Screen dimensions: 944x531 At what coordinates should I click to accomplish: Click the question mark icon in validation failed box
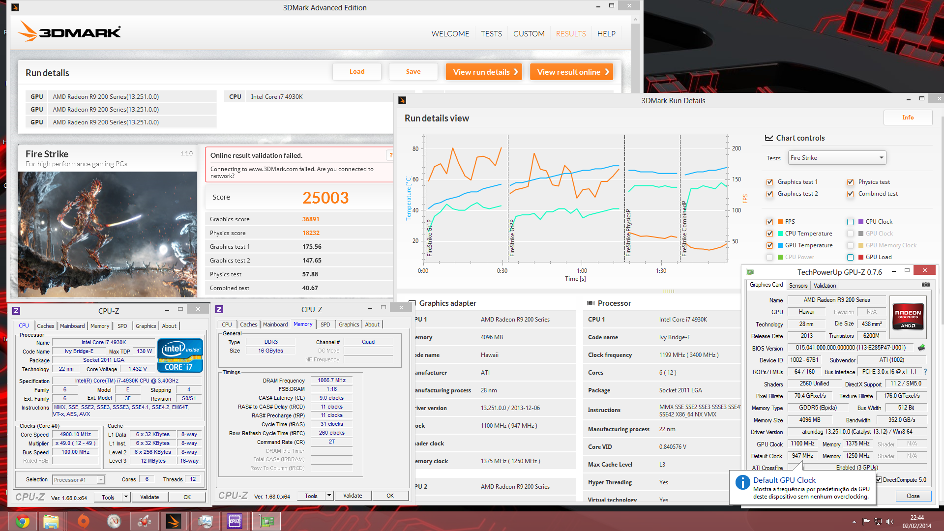coord(391,155)
